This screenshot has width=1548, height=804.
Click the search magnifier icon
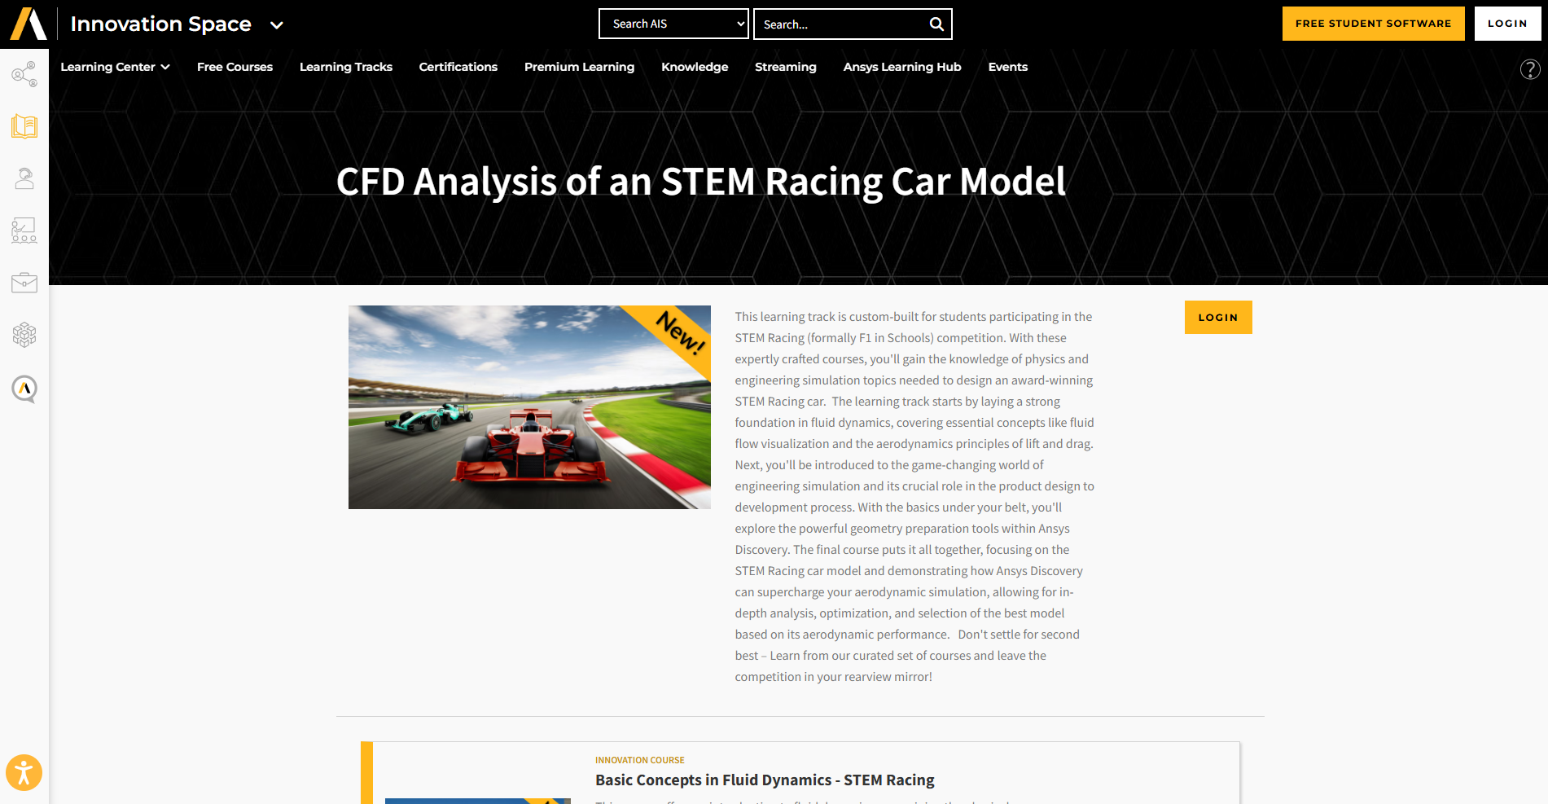pos(936,24)
